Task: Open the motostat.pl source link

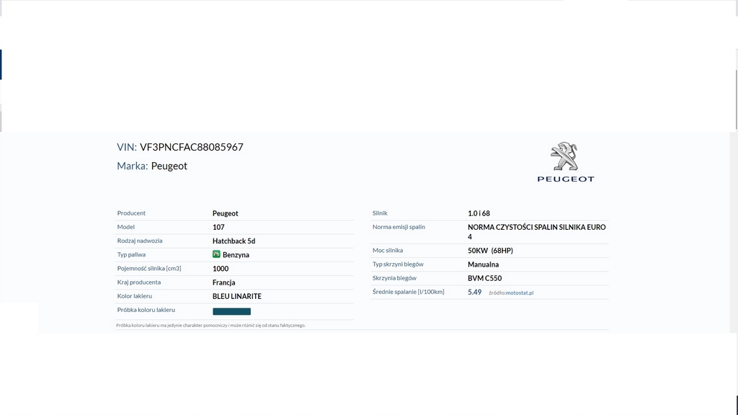Action: 520,293
